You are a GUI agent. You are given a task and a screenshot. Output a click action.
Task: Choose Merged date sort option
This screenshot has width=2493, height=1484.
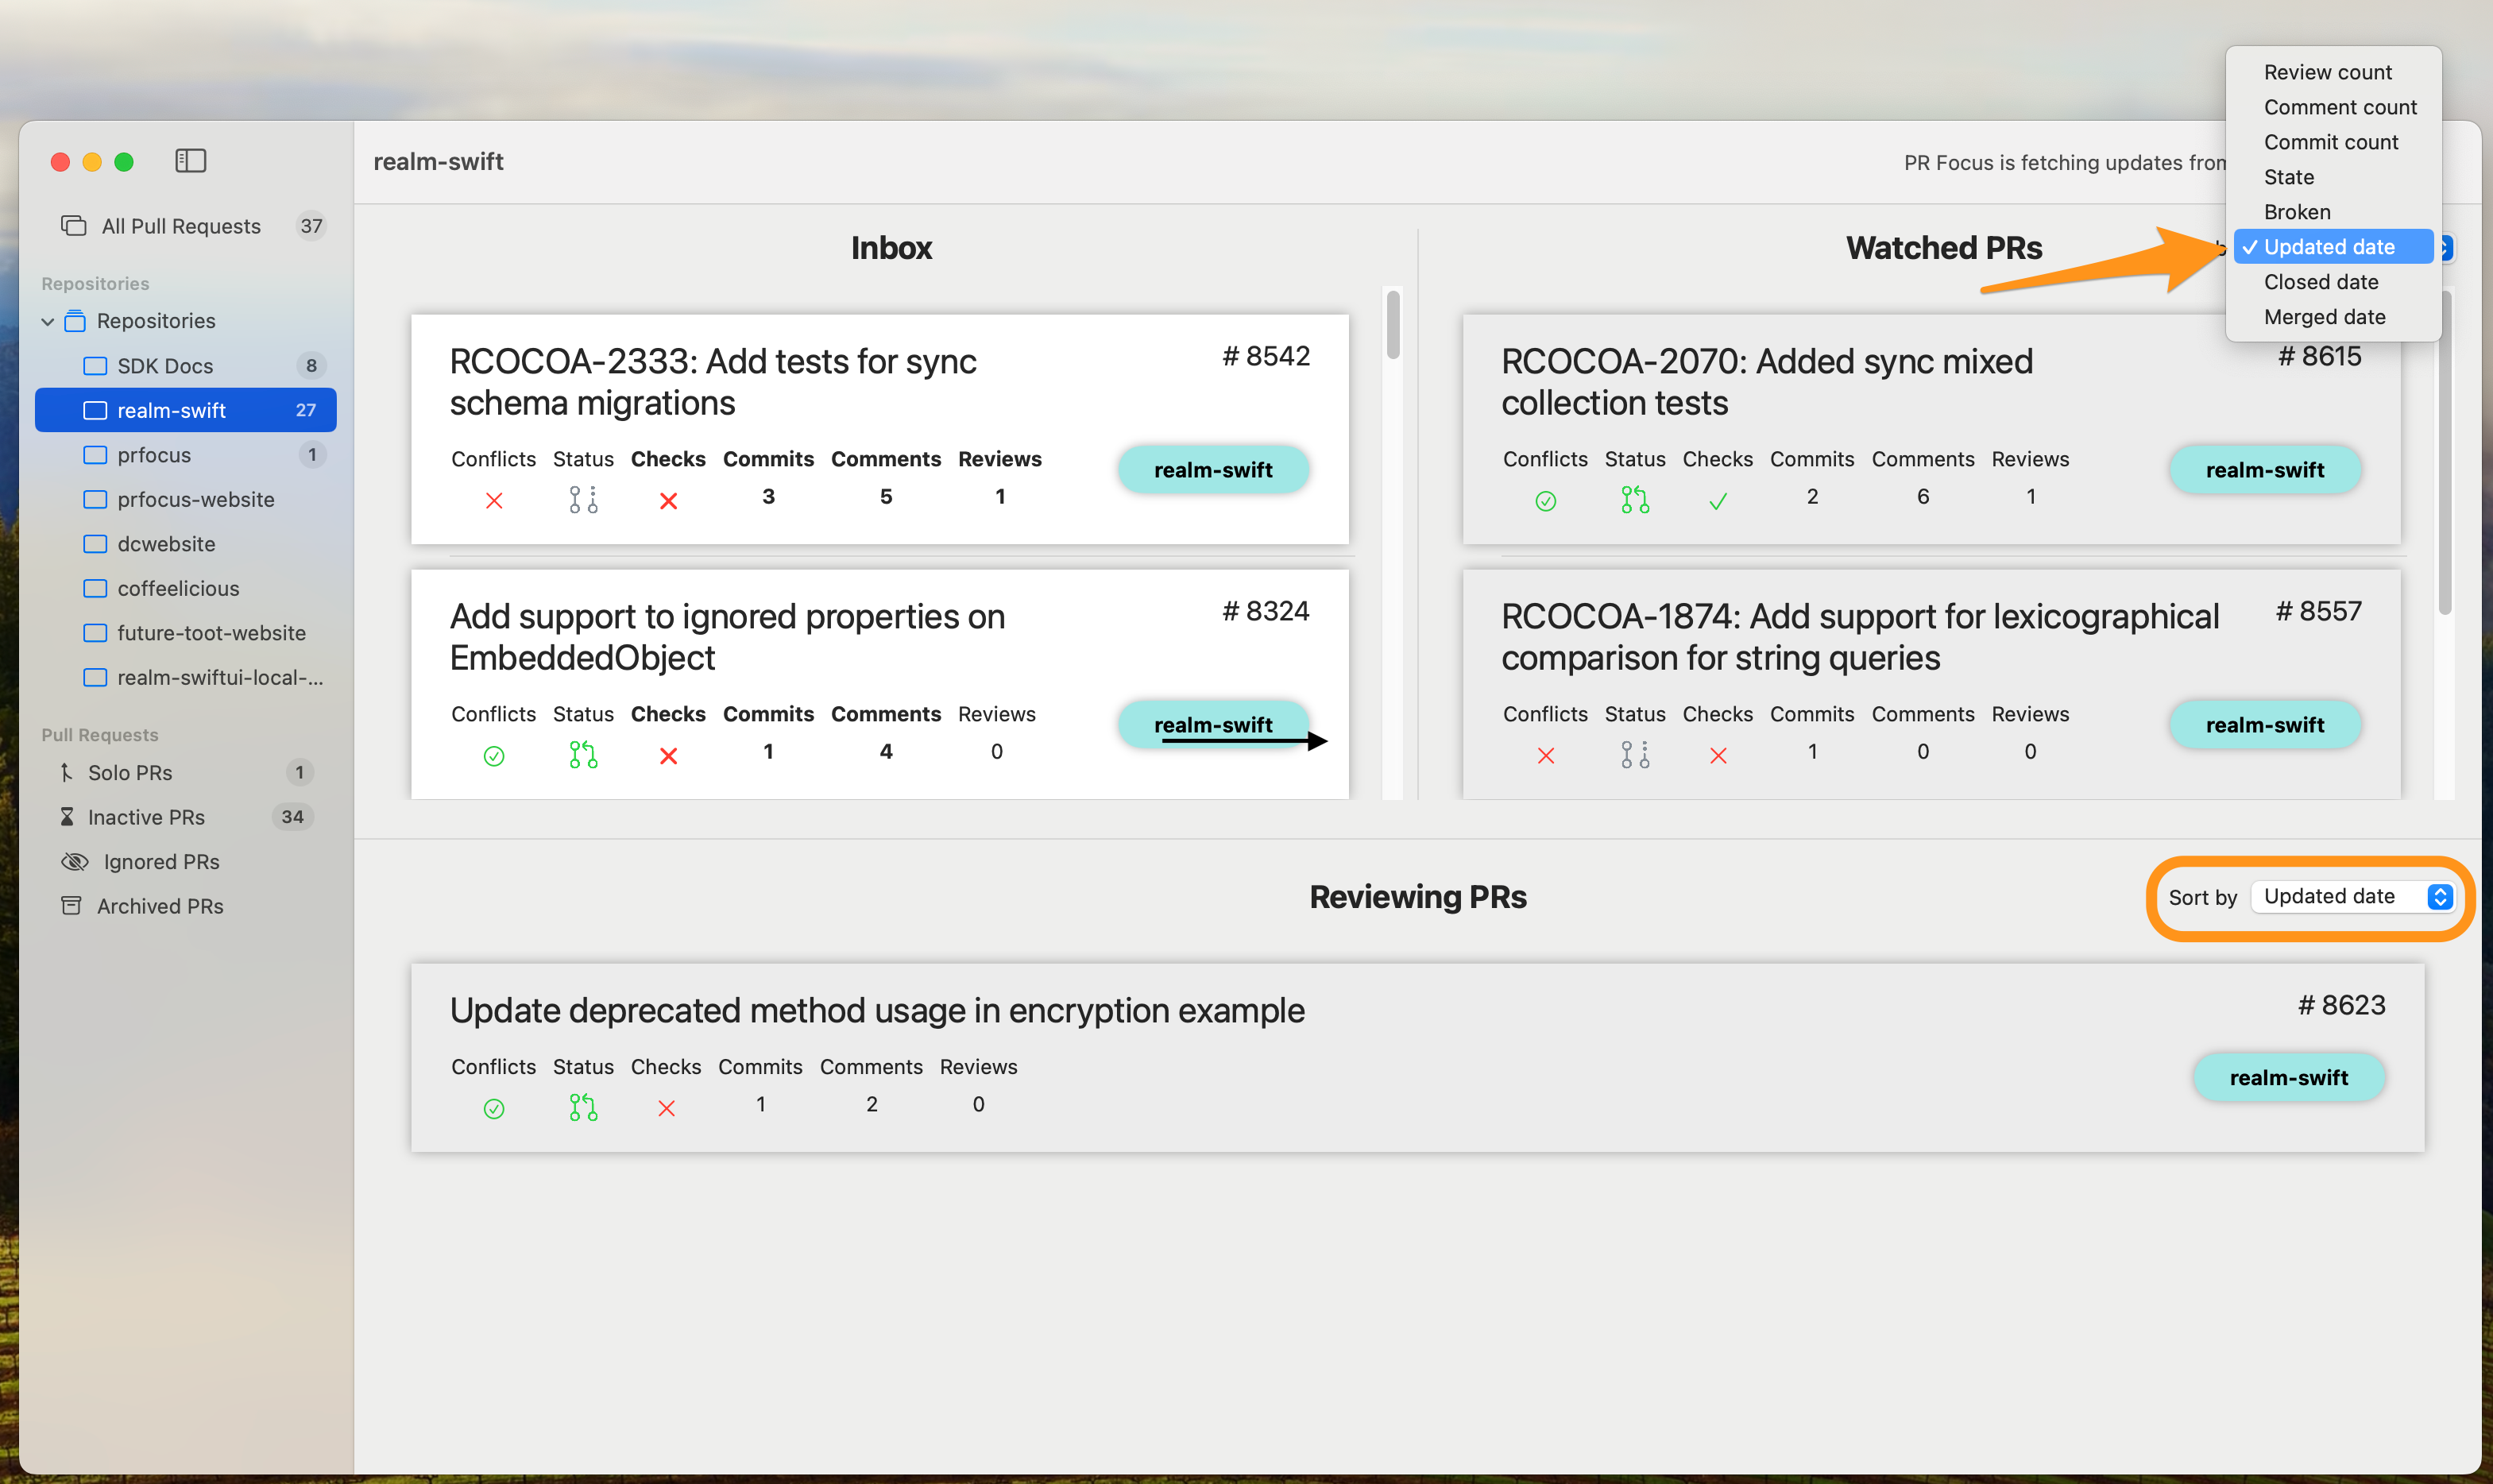click(2333, 317)
